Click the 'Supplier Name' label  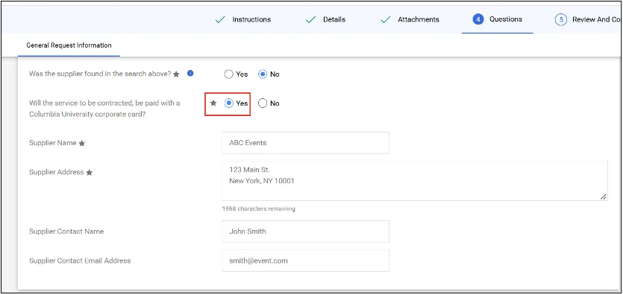click(x=53, y=143)
